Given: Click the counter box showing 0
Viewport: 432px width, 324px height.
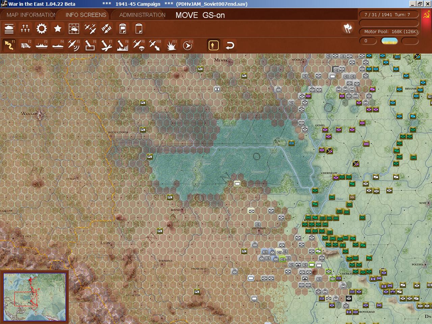Looking at the screenshot, I should pyautogui.click(x=368, y=41).
